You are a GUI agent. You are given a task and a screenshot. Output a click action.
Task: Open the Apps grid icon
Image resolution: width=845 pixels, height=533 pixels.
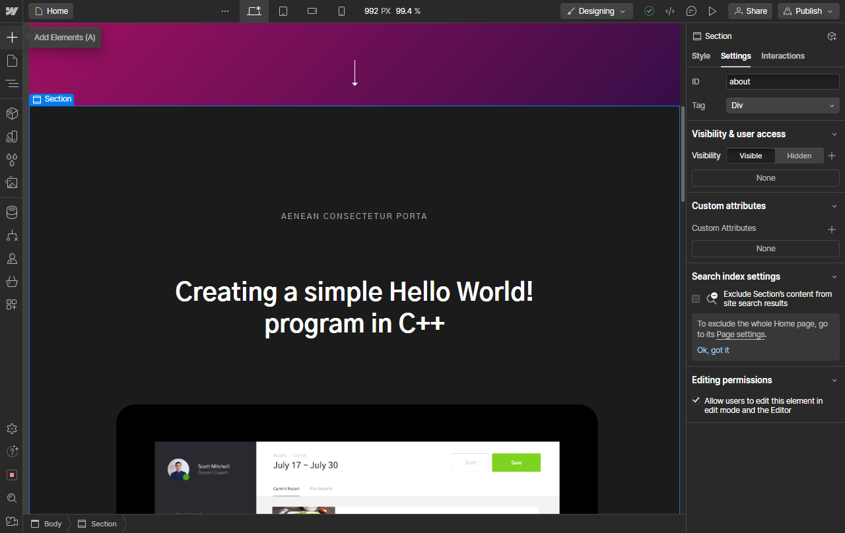click(12, 305)
